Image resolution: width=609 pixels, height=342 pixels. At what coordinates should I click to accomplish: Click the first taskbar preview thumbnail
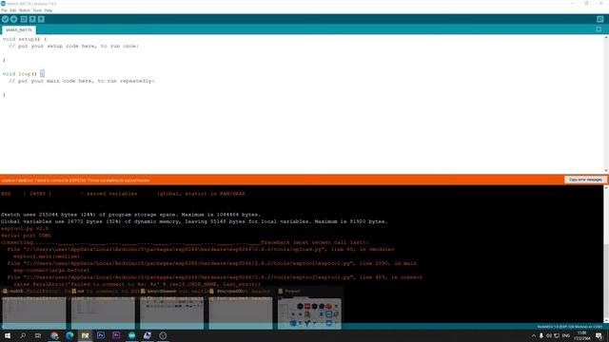click(x=34, y=313)
